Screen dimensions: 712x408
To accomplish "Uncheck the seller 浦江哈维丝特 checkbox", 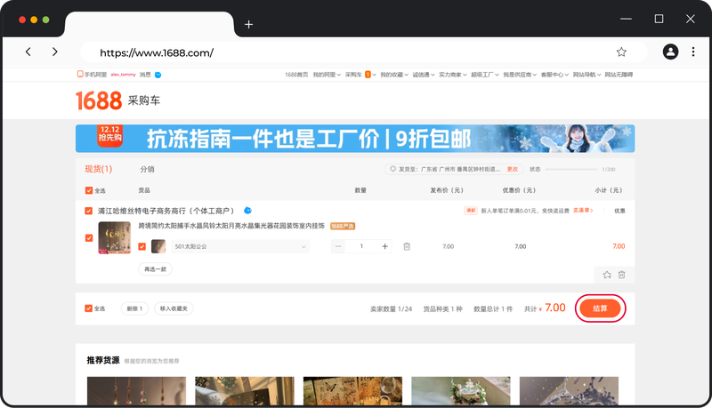I will pos(89,211).
